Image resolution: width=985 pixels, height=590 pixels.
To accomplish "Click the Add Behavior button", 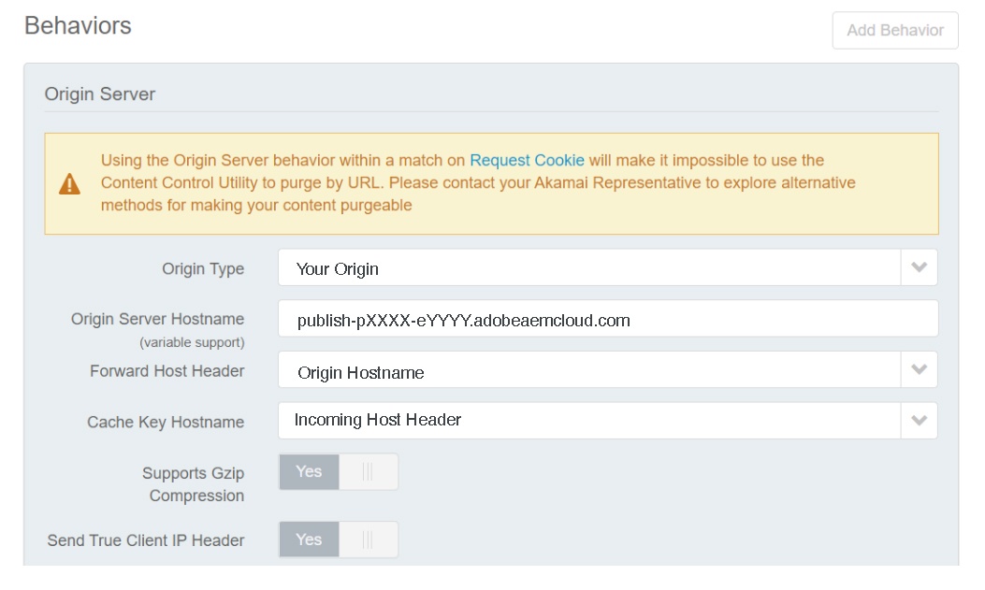I will [x=895, y=30].
